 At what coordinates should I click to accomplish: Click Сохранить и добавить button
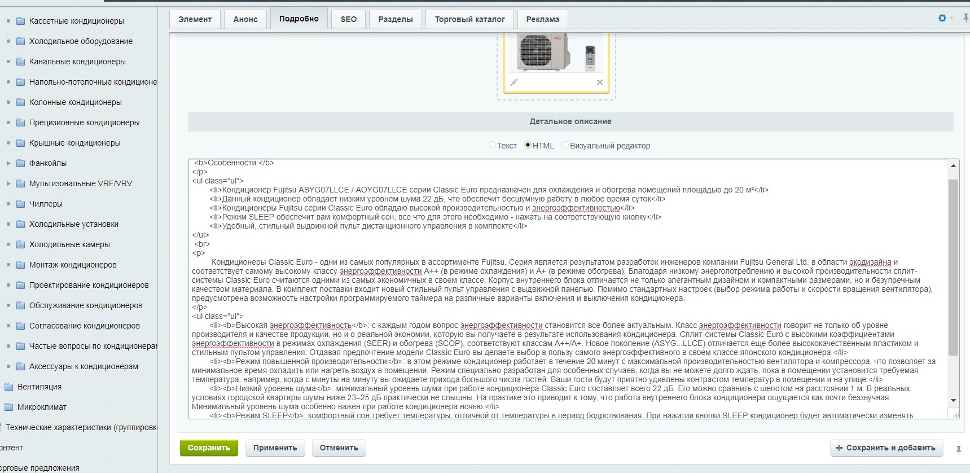886,448
